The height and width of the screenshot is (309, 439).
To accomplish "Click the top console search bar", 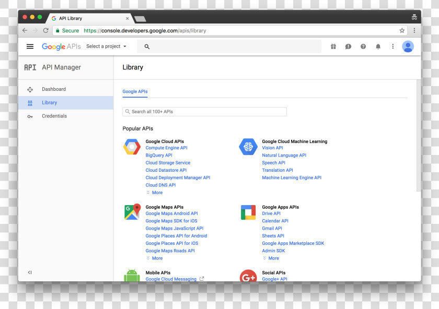I will click(229, 46).
